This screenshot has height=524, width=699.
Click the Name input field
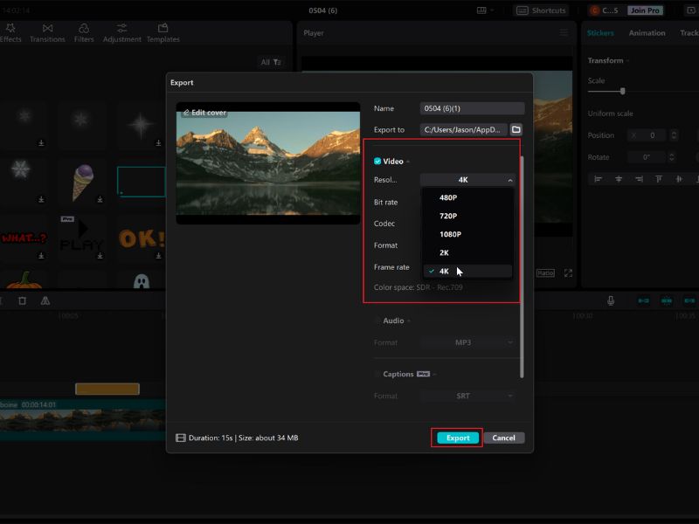(472, 108)
